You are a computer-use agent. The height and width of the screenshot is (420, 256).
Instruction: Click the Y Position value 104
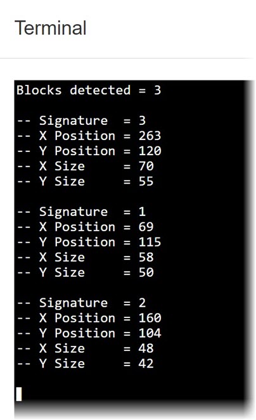point(150,333)
